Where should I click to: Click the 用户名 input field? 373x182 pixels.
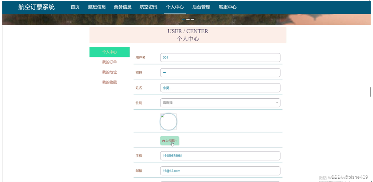pyautogui.click(x=220, y=58)
